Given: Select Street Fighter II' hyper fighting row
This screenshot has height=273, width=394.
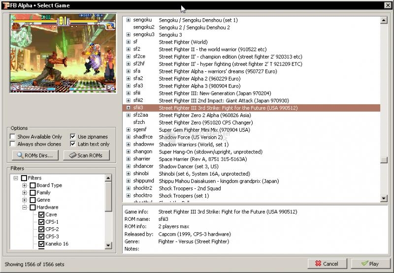Looking at the screenshot, I should pos(230,64).
